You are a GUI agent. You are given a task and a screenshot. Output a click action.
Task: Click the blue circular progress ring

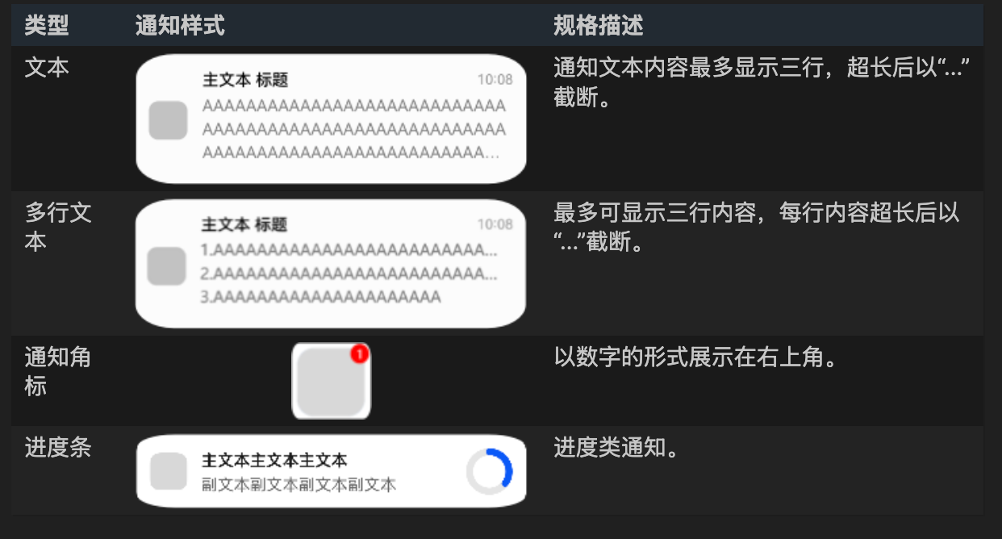coord(490,471)
